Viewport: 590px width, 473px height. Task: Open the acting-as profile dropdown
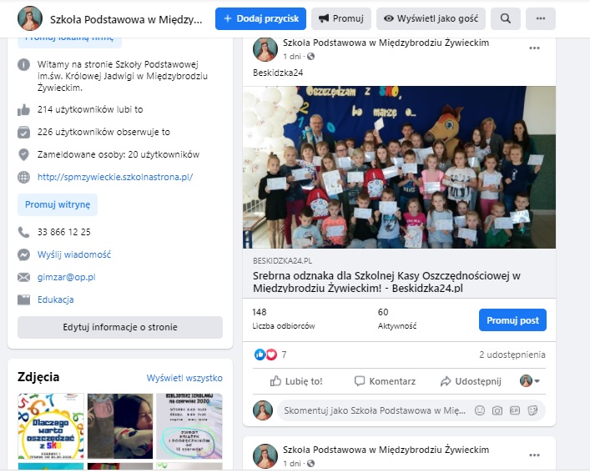[530, 381]
